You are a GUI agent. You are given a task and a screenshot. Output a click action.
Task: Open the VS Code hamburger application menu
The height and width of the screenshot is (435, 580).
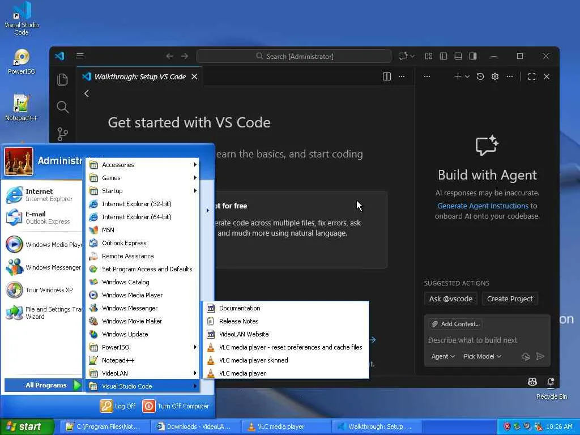[x=80, y=56]
